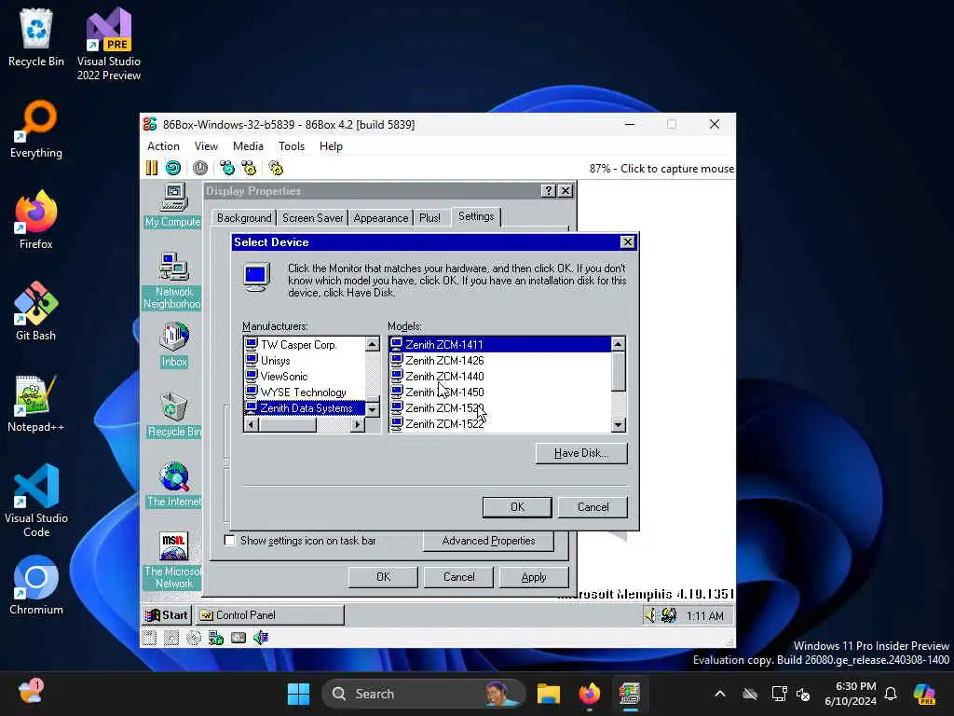Open the host Windows Recycle Bin icon
Image resolution: width=954 pixels, height=716 pixels.
pyautogui.click(x=36, y=37)
